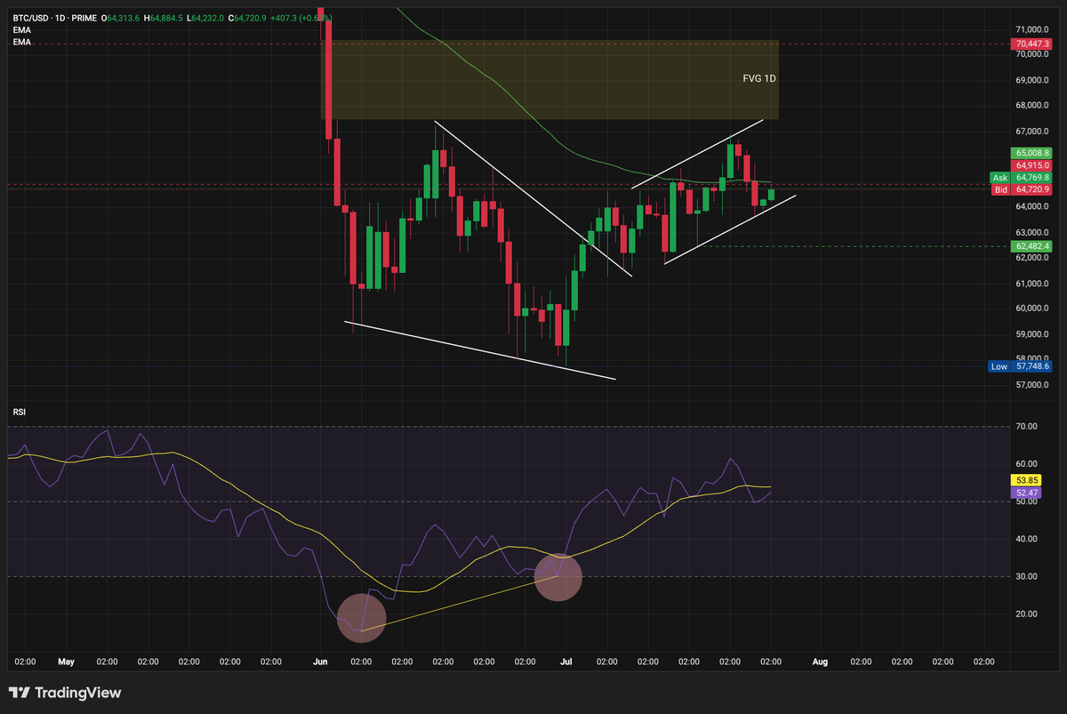Click the 71,000.0 price axis label
Viewport: 1067px width, 714px height.
pos(1033,29)
